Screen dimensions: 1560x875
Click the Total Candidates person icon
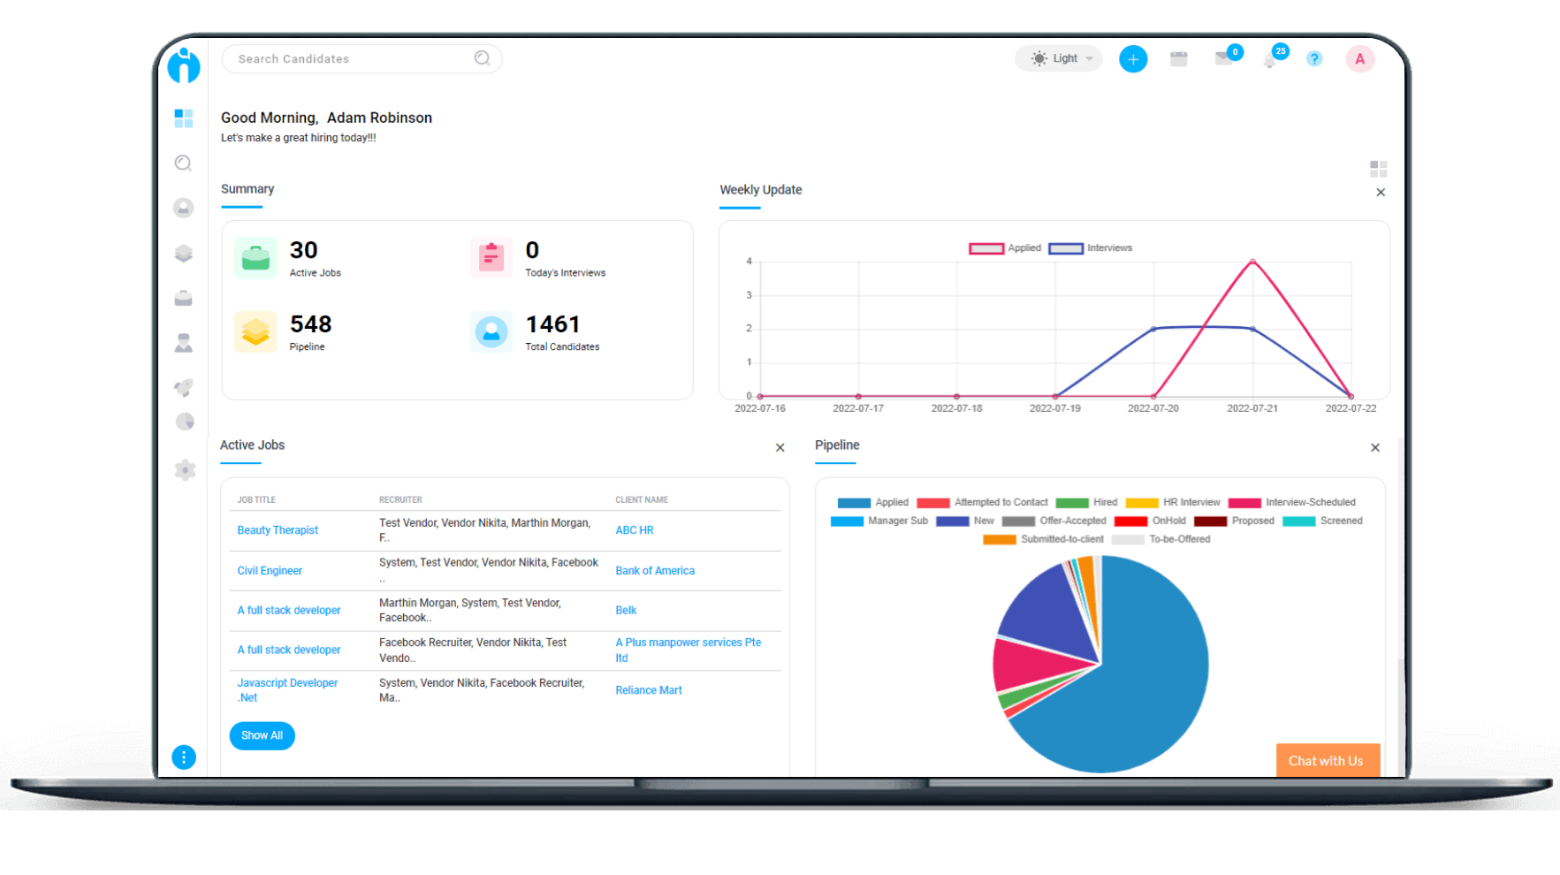(x=491, y=331)
